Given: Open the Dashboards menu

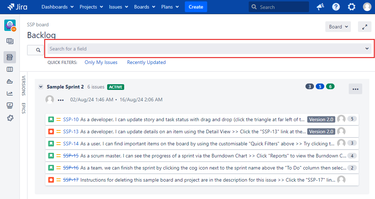Looking at the screenshot, I should [x=57, y=7].
